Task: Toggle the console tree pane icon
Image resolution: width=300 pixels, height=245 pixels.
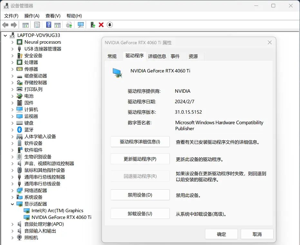Action: (x=25, y=25)
